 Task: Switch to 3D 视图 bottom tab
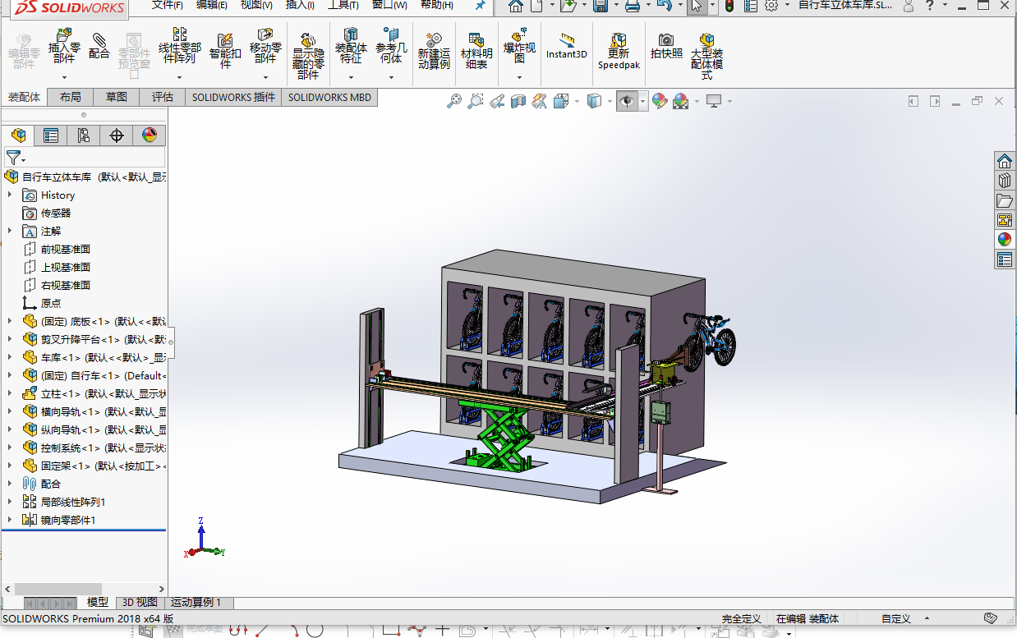(x=139, y=603)
